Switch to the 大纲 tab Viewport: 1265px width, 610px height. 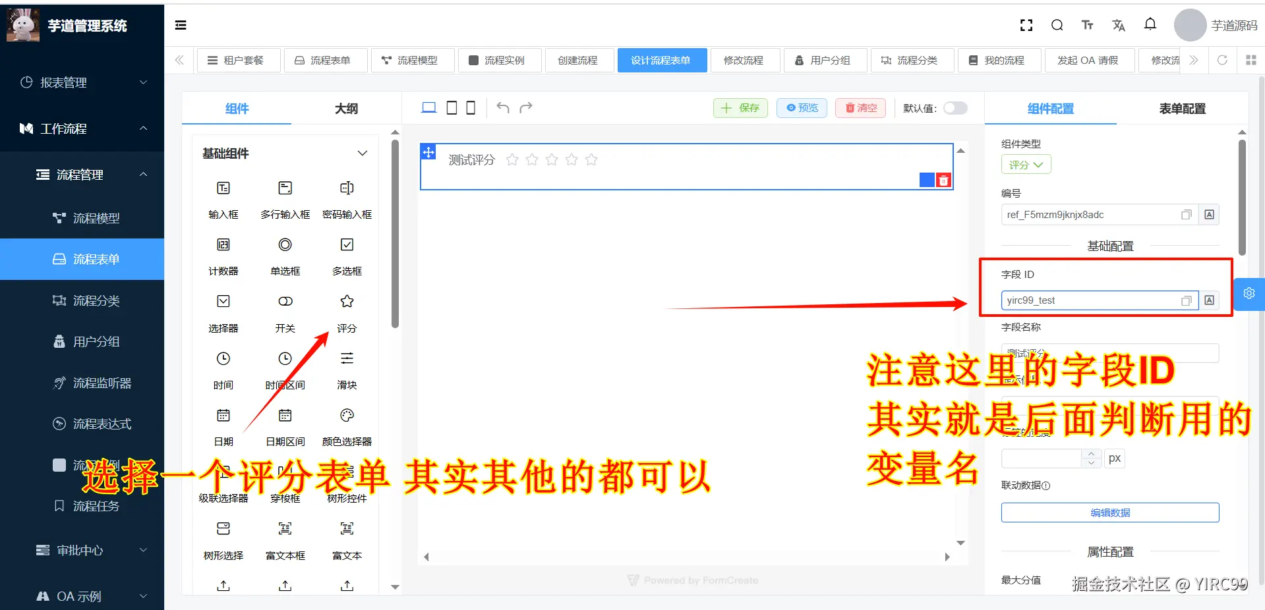click(x=345, y=108)
